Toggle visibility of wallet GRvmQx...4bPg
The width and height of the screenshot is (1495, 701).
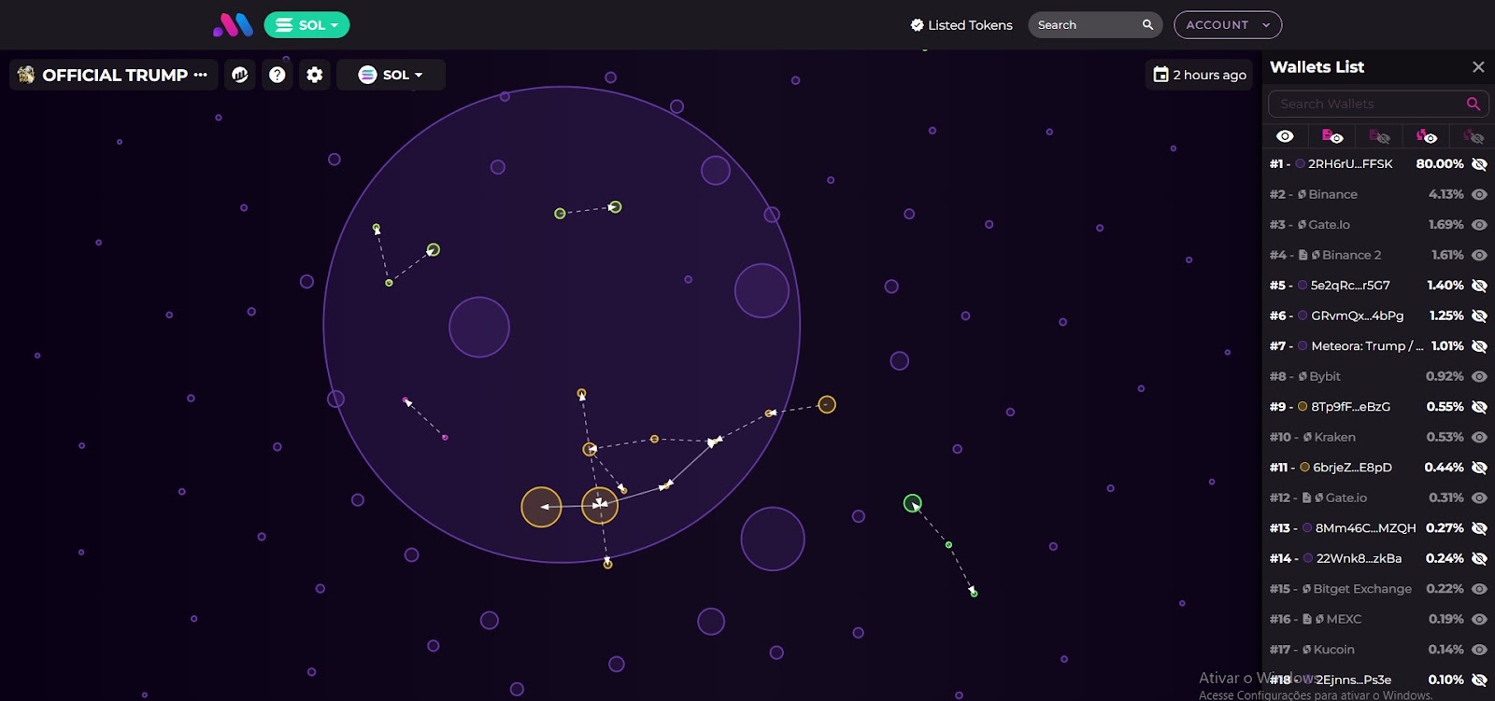click(x=1479, y=315)
